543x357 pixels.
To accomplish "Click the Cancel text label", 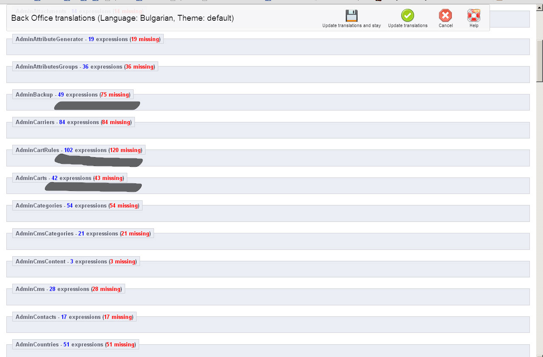I will point(445,26).
